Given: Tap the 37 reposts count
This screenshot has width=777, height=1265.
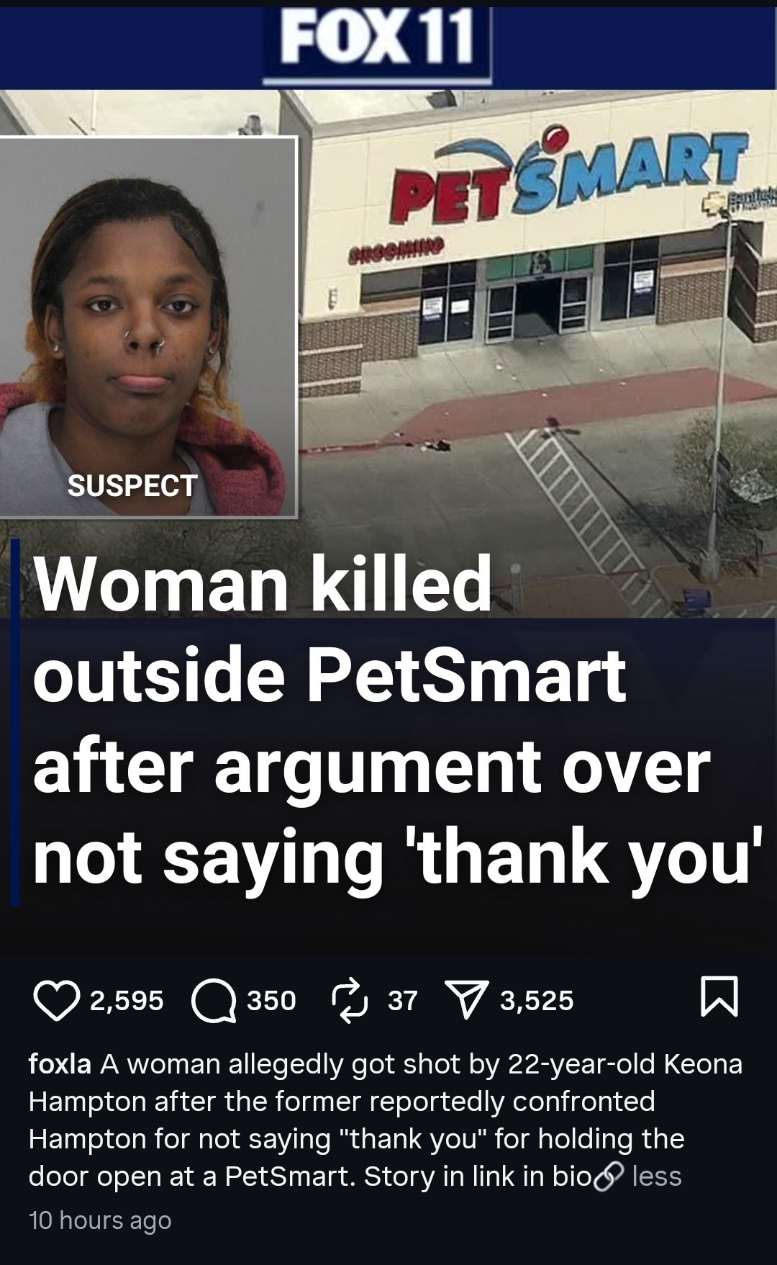Looking at the screenshot, I should tap(403, 1001).
